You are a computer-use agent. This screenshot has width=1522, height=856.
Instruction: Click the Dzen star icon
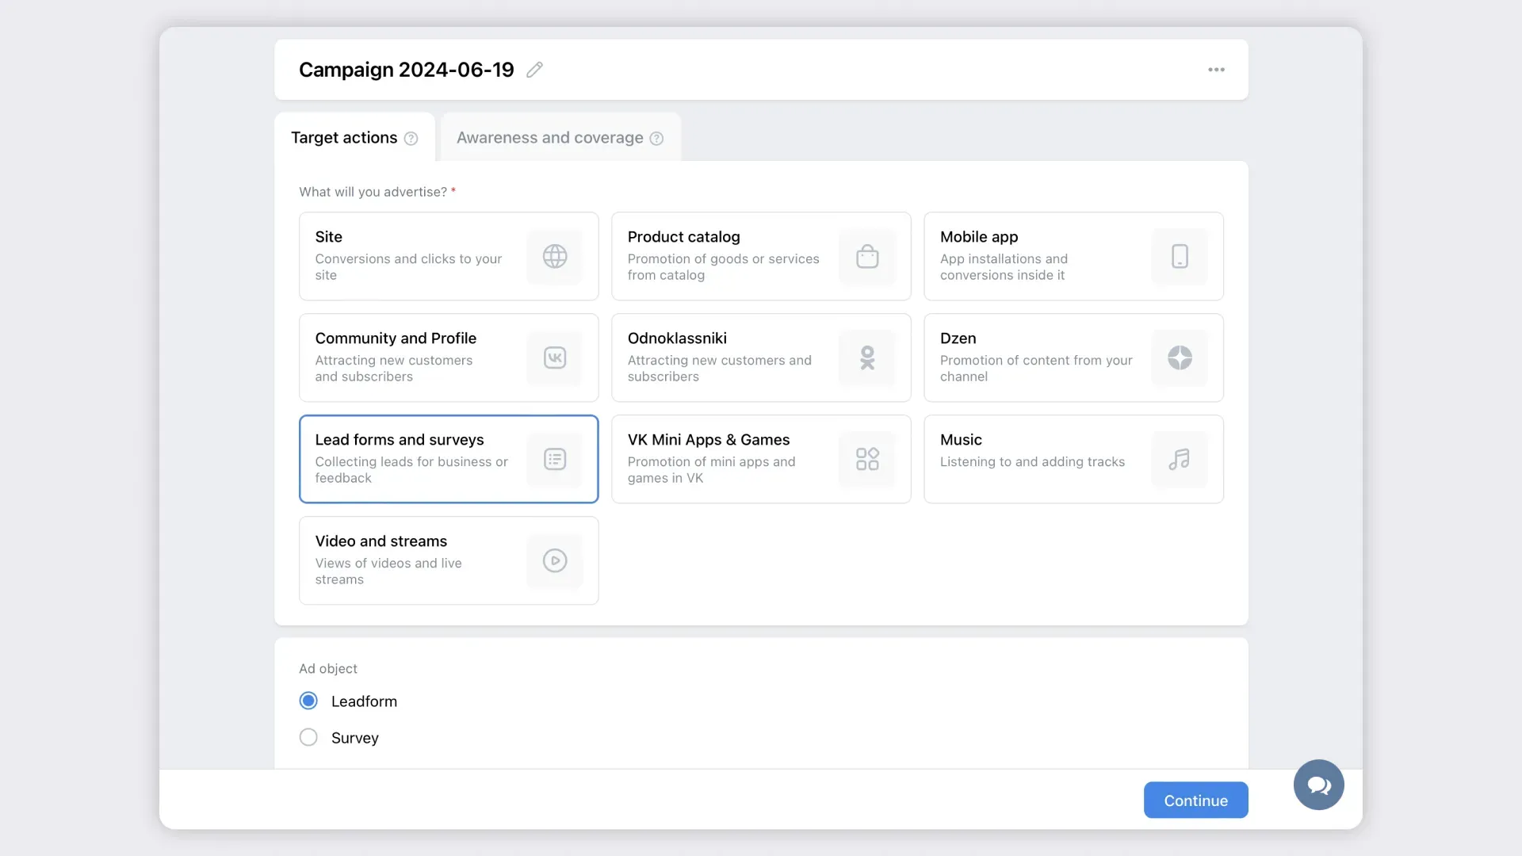pos(1180,357)
